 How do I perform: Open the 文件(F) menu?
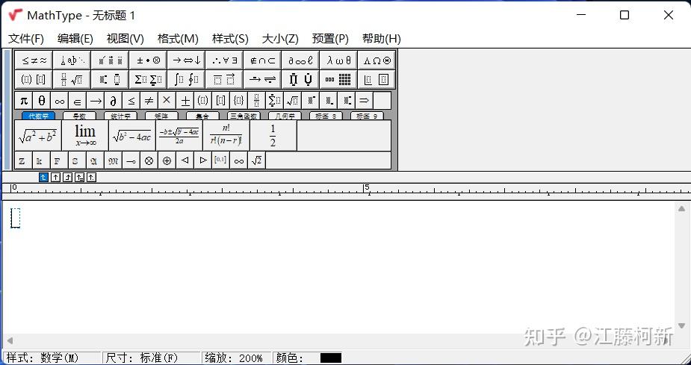(26, 39)
